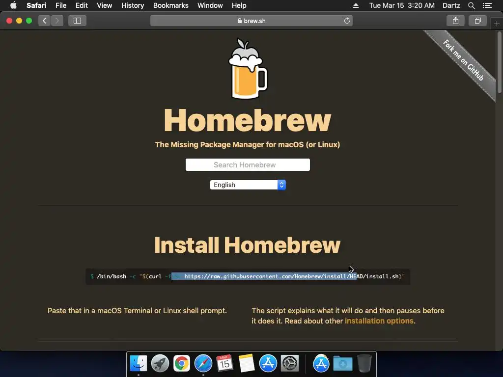Click the Homebrew title heading

[248, 120]
